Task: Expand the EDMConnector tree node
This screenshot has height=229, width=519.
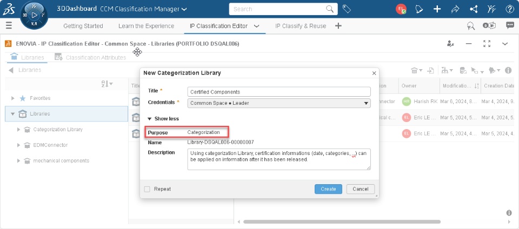Action: [19, 145]
